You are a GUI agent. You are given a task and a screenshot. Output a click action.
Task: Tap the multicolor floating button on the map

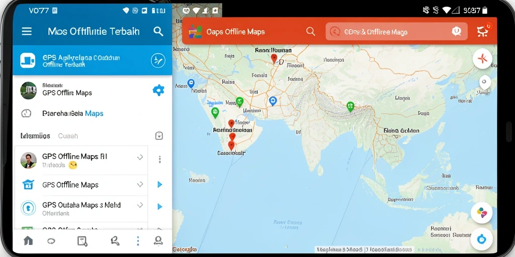[x=481, y=213]
